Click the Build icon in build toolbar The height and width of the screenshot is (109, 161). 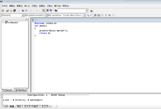(99, 15)
